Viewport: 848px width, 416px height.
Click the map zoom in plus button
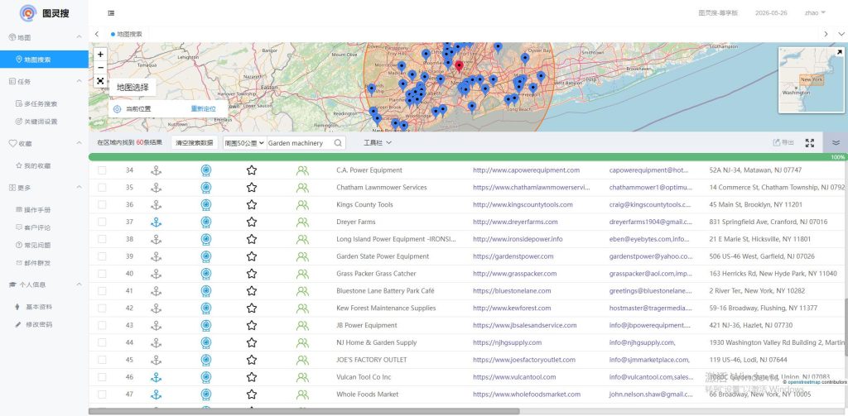click(x=100, y=55)
